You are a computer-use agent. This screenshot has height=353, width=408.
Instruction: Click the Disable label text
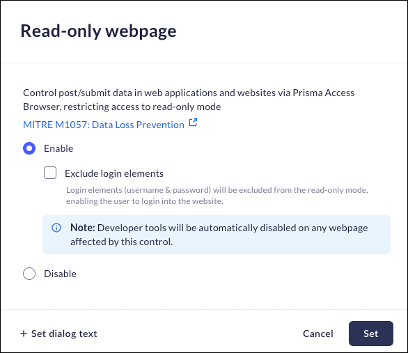pos(60,274)
